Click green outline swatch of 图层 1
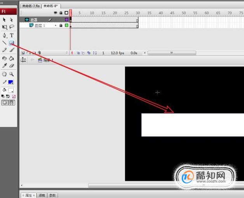Screen dimensions: 244x198 [x=66, y=25]
